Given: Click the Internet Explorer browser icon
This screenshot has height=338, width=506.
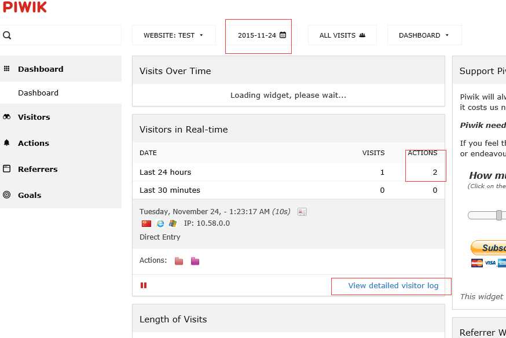Looking at the screenshot, I should (x=160, y=223).
